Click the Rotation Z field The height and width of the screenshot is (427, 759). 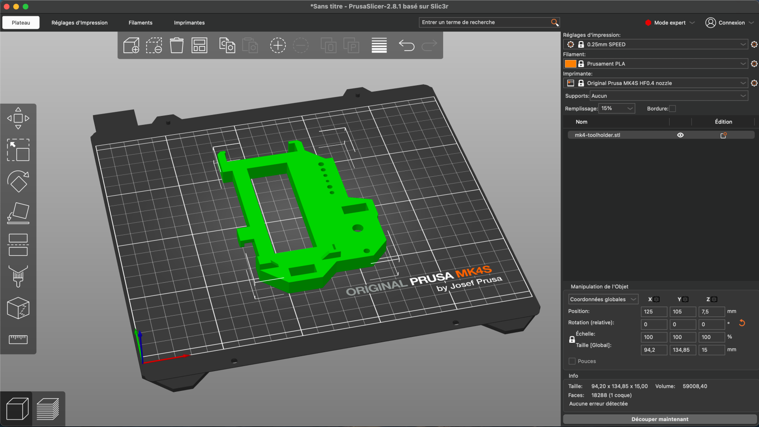(712, 324)
